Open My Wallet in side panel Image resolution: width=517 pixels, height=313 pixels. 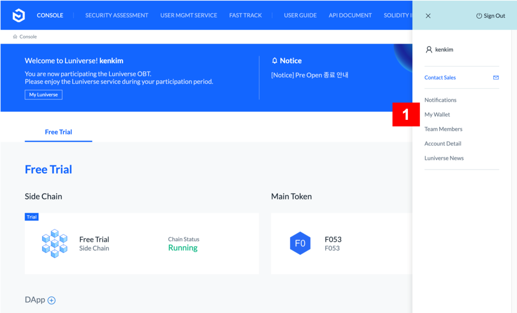point(437,115)
